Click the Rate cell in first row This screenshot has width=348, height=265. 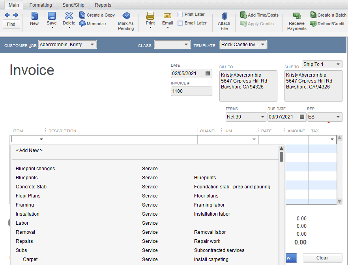(x=271, y=139)
